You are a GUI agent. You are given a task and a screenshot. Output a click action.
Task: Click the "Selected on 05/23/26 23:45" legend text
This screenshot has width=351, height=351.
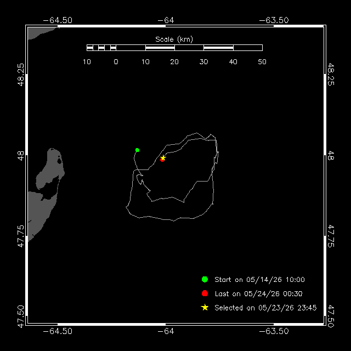[x=265, y=308]
